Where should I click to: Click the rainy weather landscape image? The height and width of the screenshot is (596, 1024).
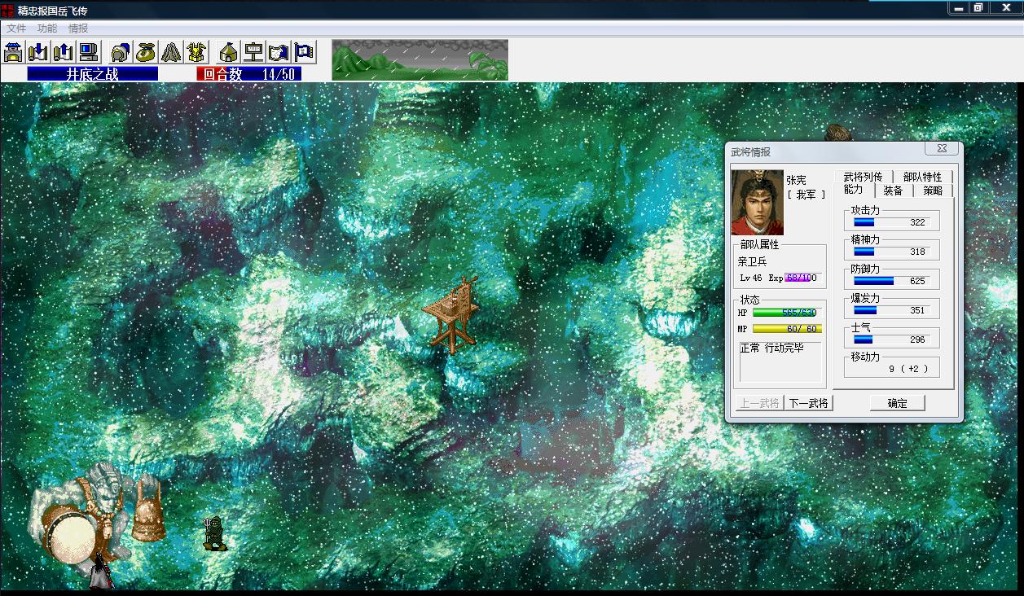pos(420,59)
